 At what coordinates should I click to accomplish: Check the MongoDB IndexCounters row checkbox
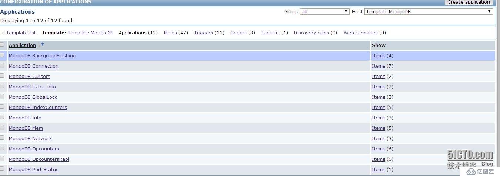pyautogui.click(x=2, y=106)
